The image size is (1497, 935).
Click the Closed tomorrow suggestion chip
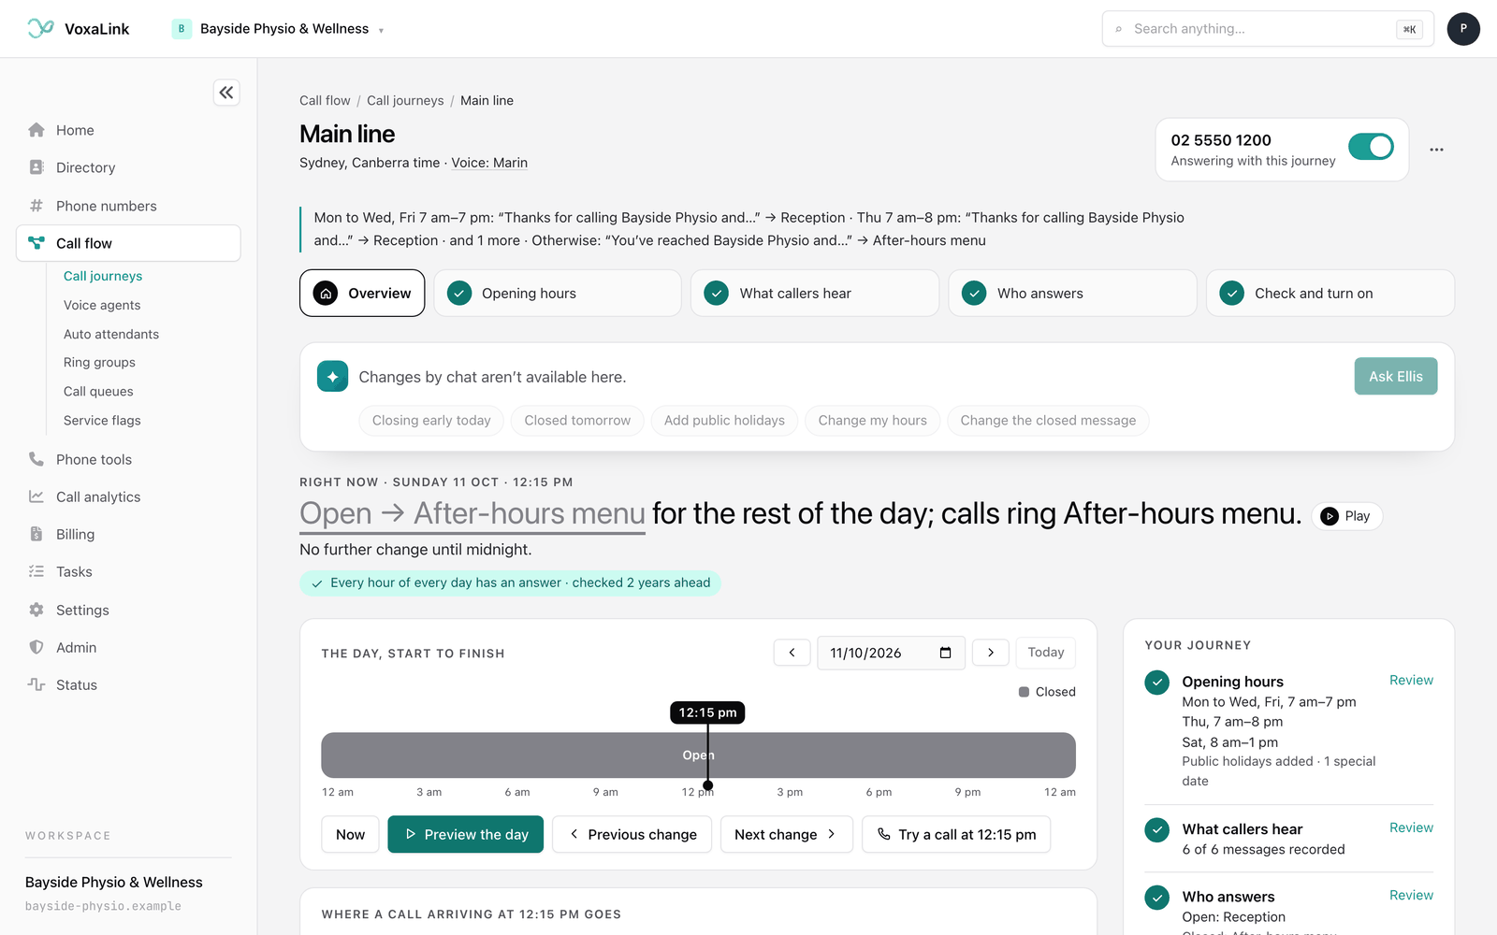pos(577,421)
